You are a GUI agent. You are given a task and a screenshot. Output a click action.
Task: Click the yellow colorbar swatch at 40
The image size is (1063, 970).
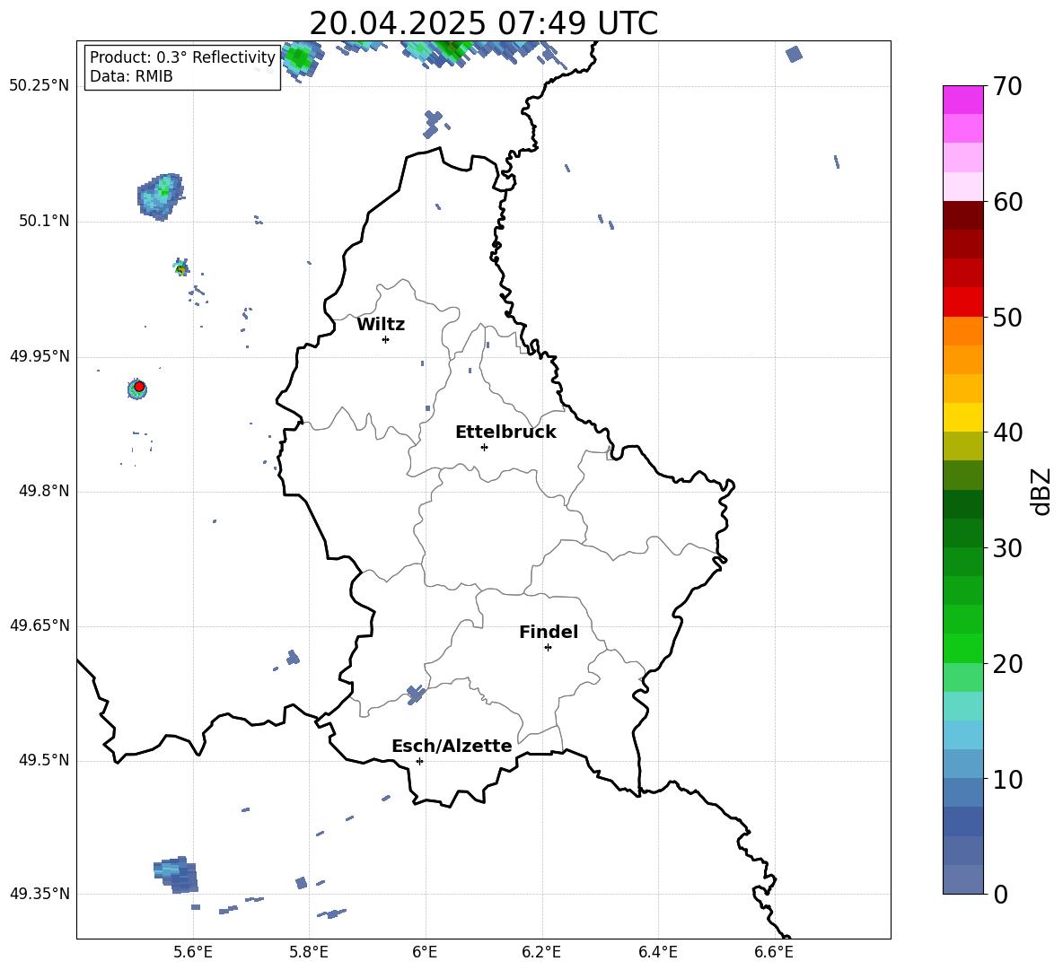[x=962, y=417]
